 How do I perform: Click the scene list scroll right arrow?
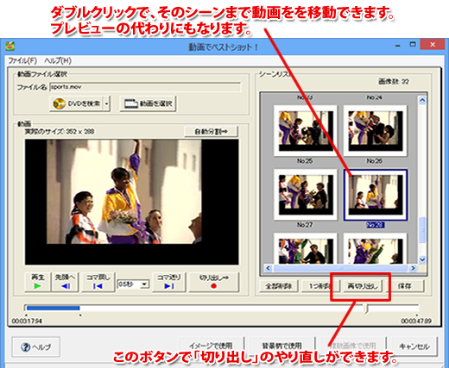(x=414, y=268)
